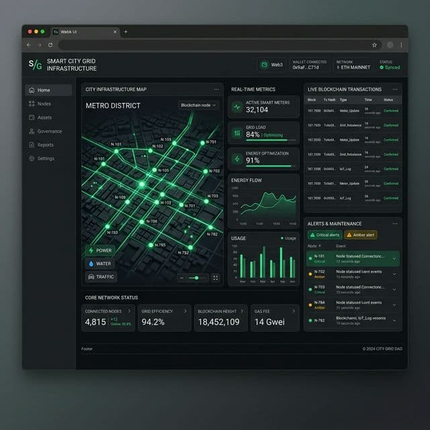Image resolution: width=430 pixels, height=430 pixels.
Task: Toggle the Usage legend in chart
Action: coord(288,239)
